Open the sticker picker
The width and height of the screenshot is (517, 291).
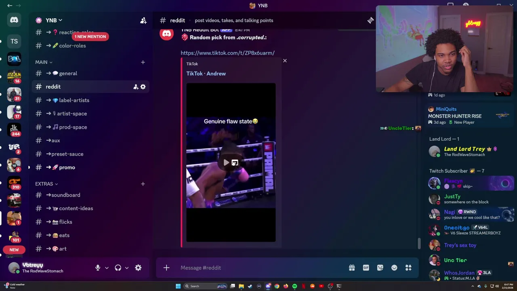tap(380, 268)
